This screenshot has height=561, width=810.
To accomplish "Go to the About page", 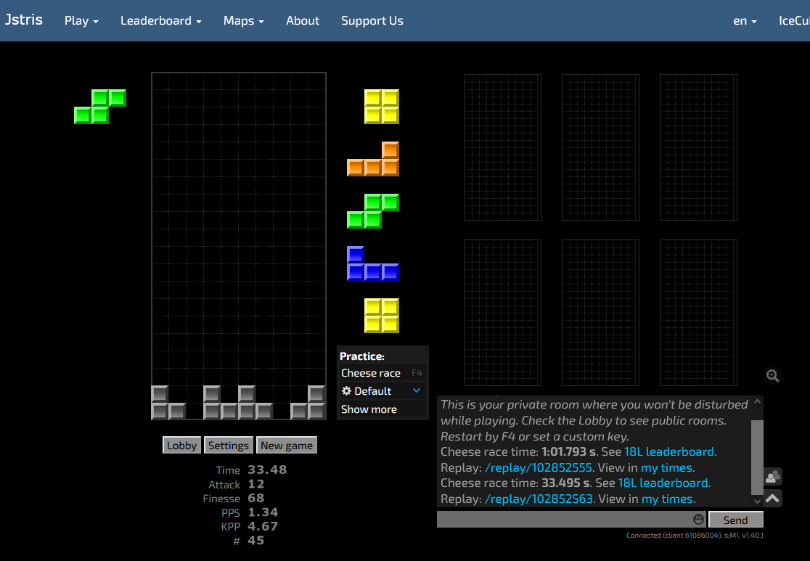I will pos(303,20).
